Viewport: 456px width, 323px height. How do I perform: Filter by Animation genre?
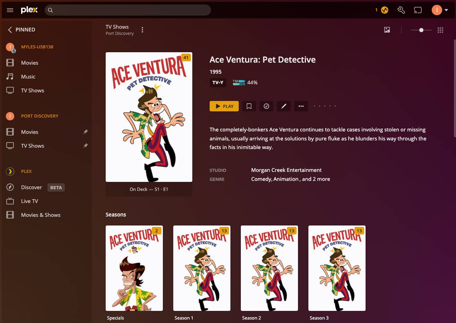[x=286, y=179]
